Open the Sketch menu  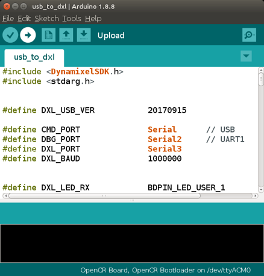click(x=47, y=19)
